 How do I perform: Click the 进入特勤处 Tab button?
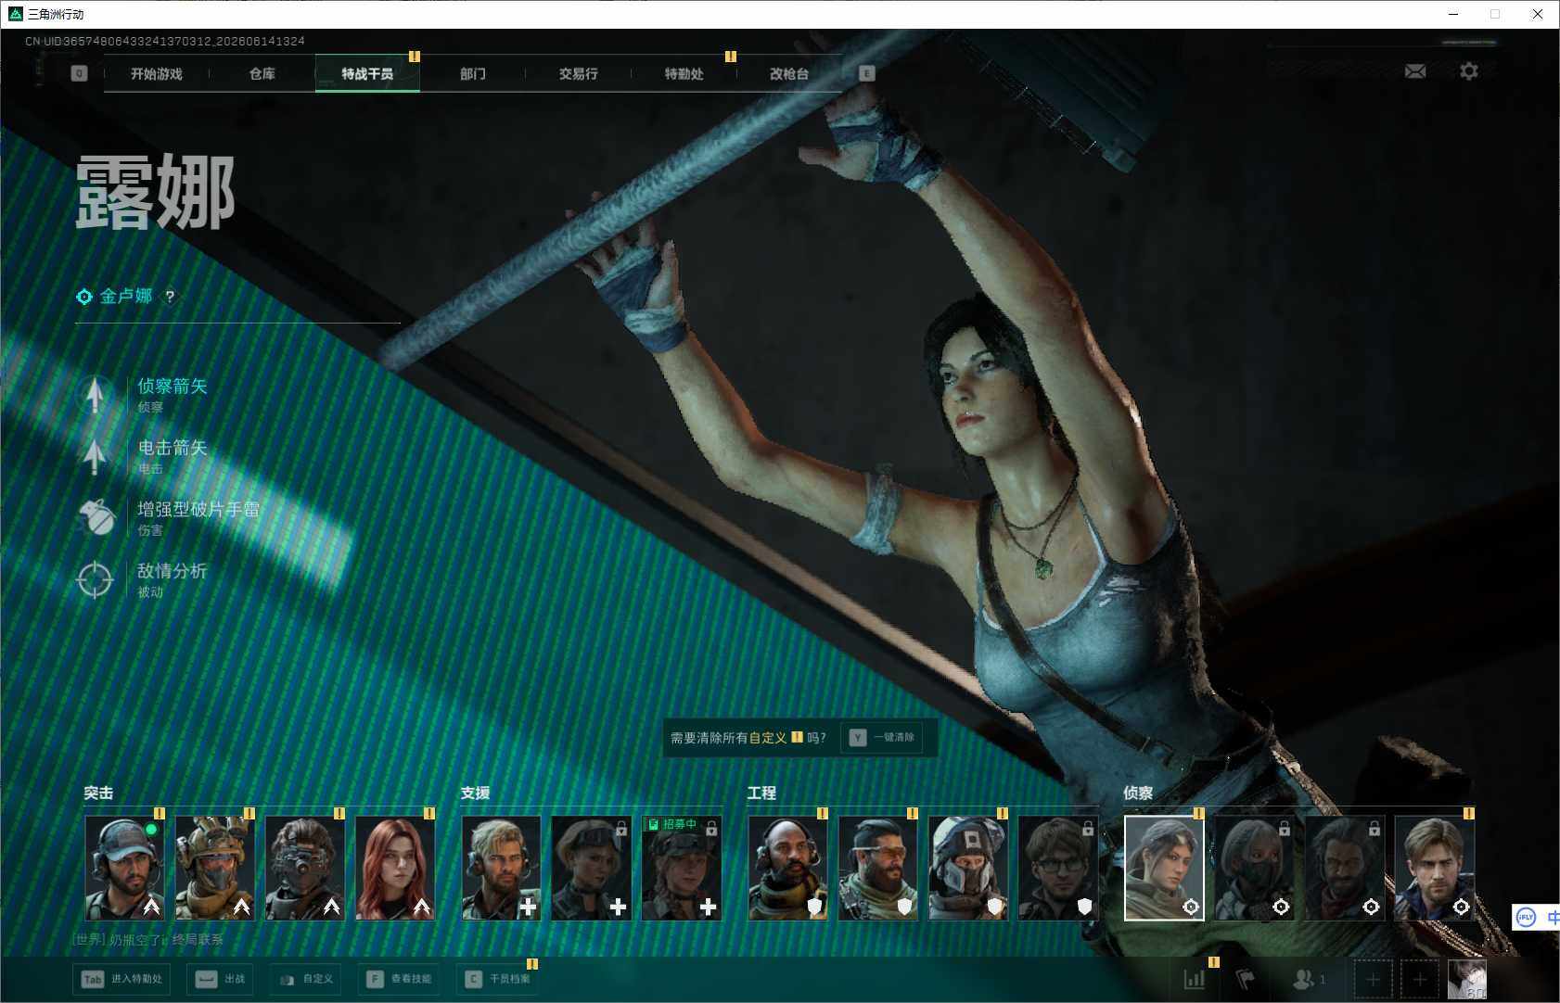tap(122, 979)
